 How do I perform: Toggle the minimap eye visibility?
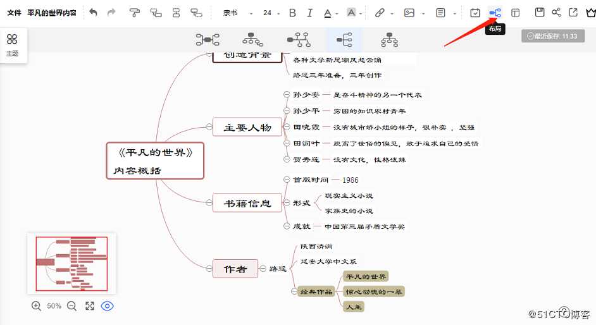point(107,305)
